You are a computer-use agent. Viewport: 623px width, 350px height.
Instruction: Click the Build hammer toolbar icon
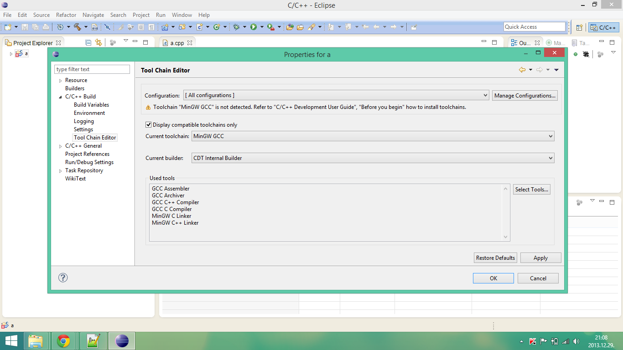[78, 27]
